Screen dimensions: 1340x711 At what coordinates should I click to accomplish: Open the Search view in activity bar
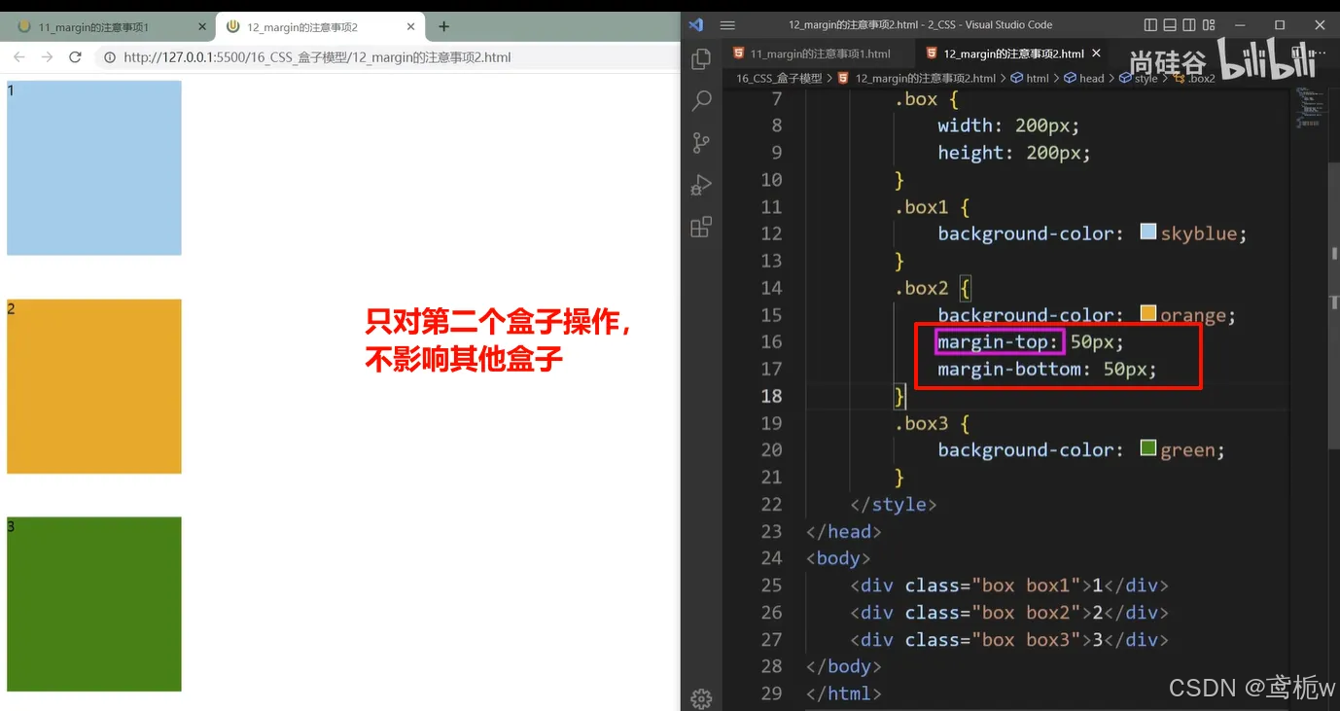pos(700,100)
